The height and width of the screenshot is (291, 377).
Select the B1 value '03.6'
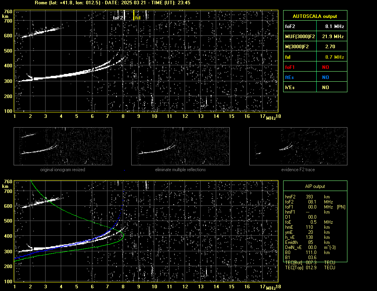coord(312,258)
